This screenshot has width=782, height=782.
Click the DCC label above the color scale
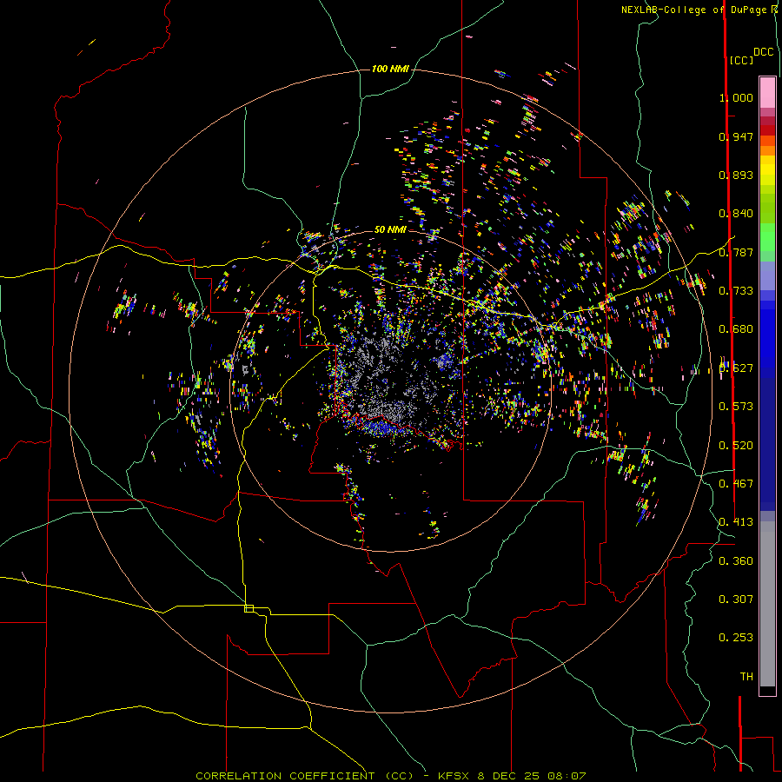pos(763,52)
